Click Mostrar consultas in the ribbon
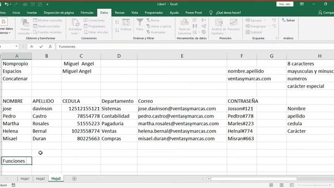The height and width of the screenshot is (188, 334). (x=47, y=20)
